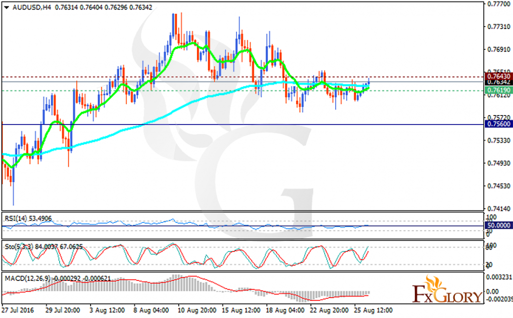
Task: Click the 22 Aug 20:00 time label
Action: pos(329,310)
